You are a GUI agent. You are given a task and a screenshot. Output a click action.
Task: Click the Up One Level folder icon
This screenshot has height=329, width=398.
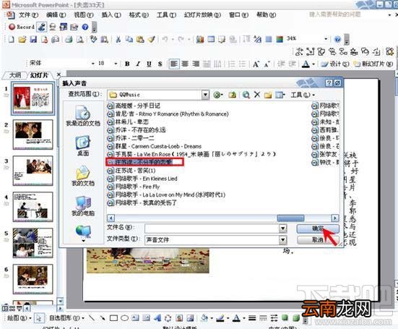[x=232, y=95]
